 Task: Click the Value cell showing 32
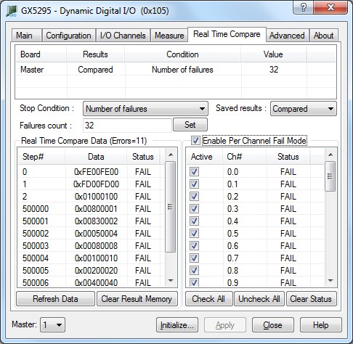pyautogui.click(x=274, y=70)
